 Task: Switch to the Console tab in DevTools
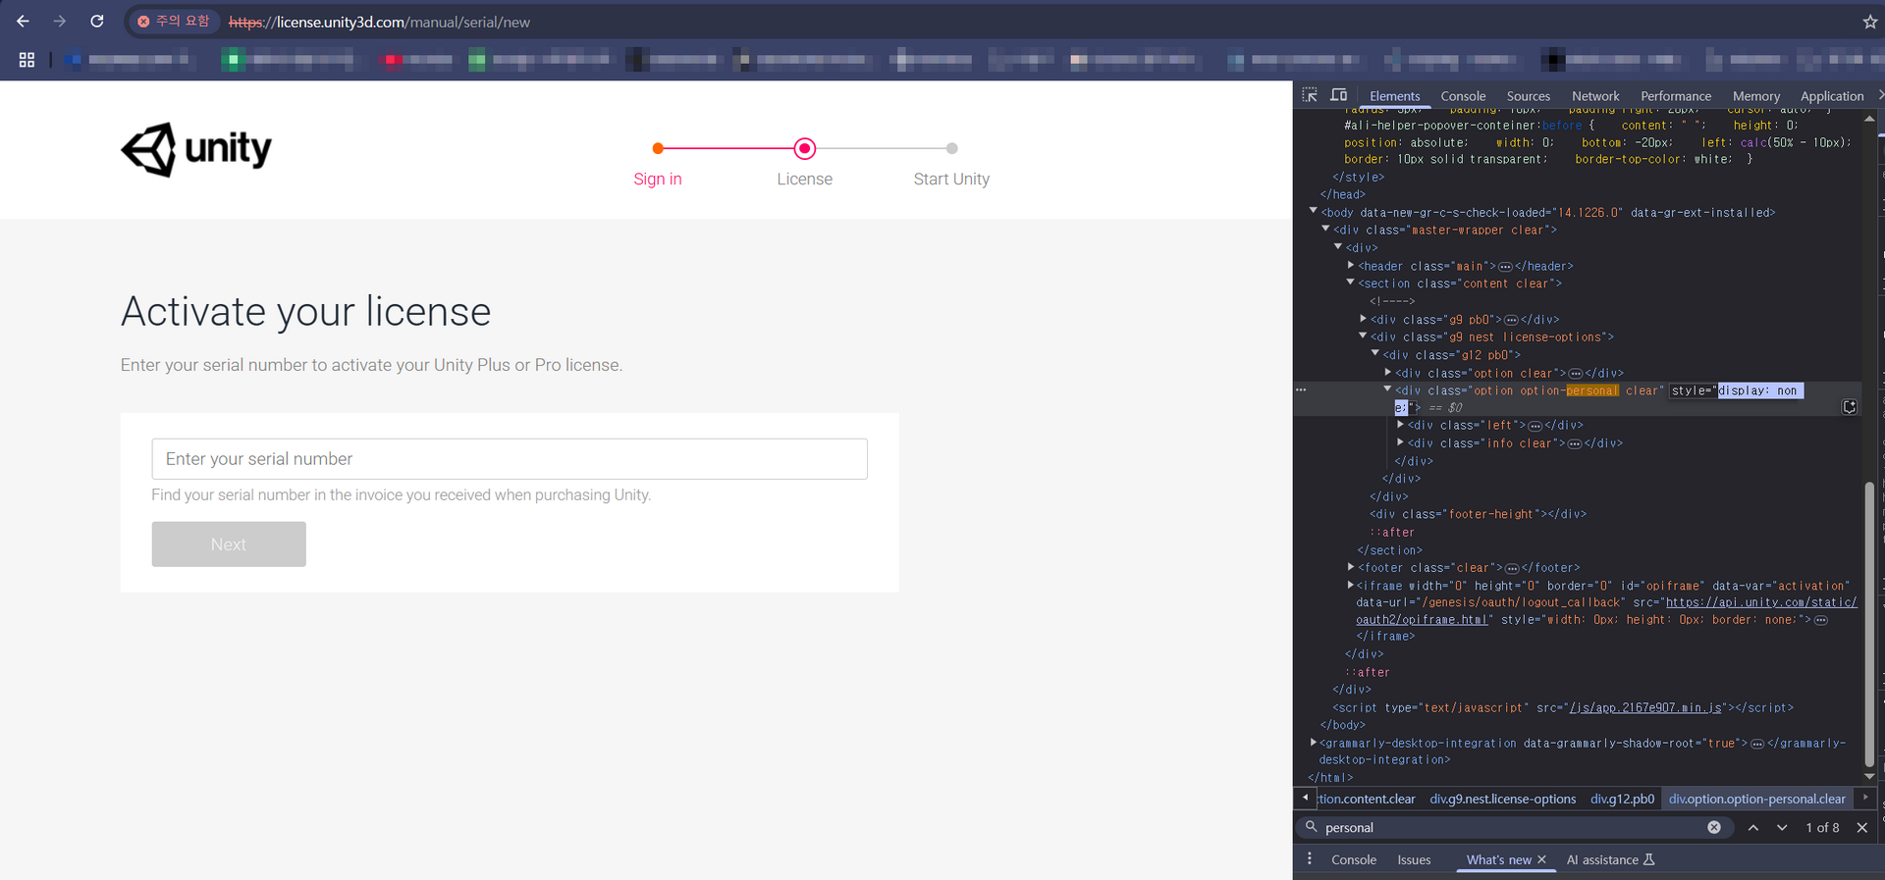click(1463, 96)
